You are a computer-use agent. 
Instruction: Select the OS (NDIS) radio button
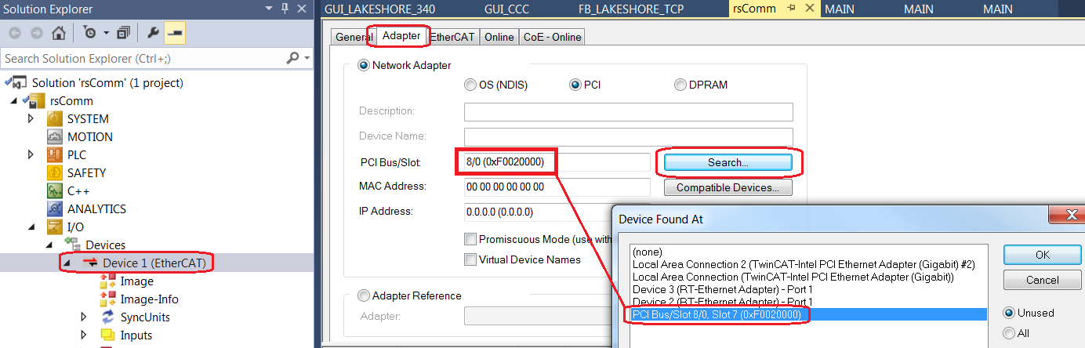tap(470, 85)
